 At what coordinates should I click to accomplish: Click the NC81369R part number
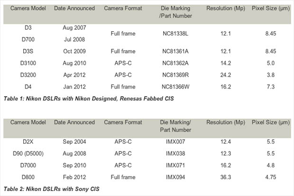pos(175,75)
